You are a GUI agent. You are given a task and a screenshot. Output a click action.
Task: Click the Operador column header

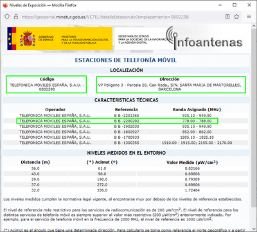point(55,110)
